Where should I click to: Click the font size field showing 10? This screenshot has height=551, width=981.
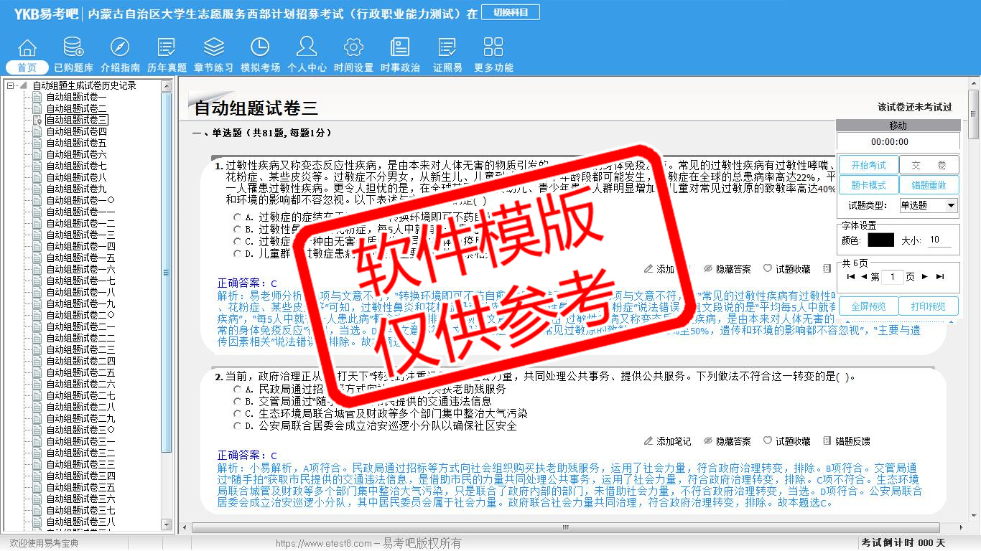coord(939,240)
